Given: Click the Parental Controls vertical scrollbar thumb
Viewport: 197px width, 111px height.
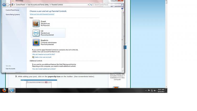Looking at the screenshot, I should click(122, 40).
